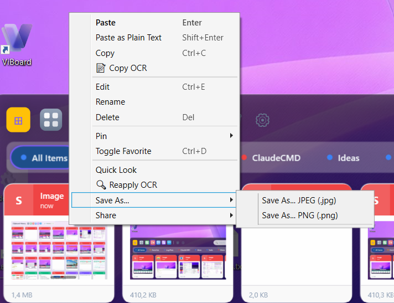
Task: Save the clip as PNG (.png)
Action: pyautogui.click(x=299, y=215)
